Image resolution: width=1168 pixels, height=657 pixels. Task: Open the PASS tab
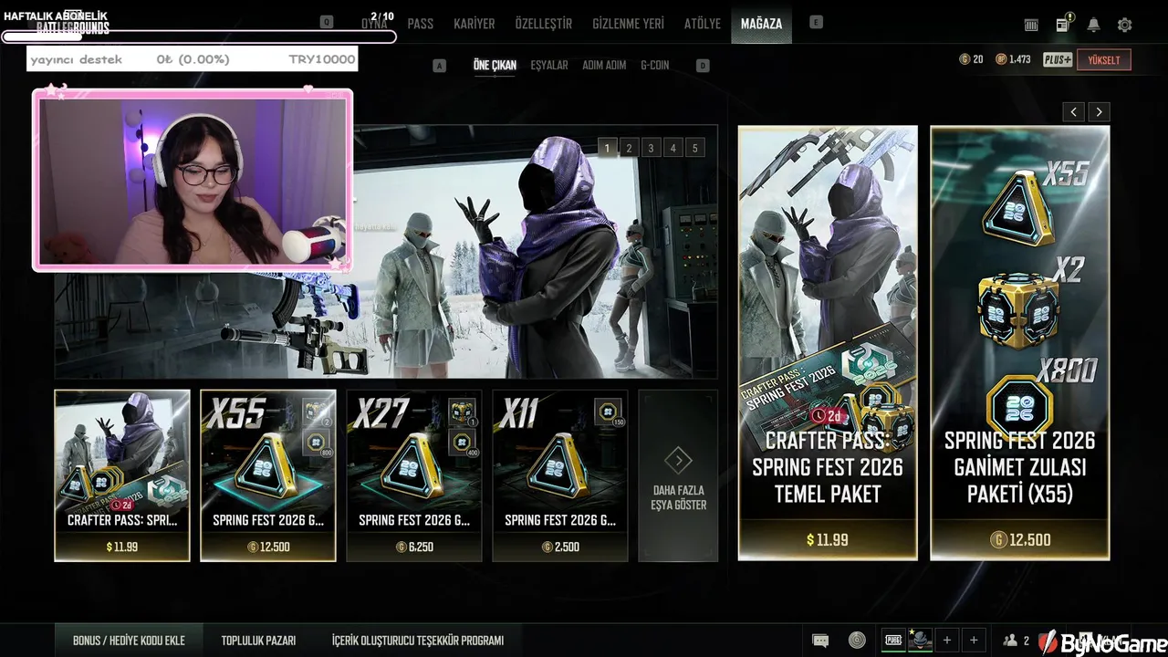(x=421, y=24)
